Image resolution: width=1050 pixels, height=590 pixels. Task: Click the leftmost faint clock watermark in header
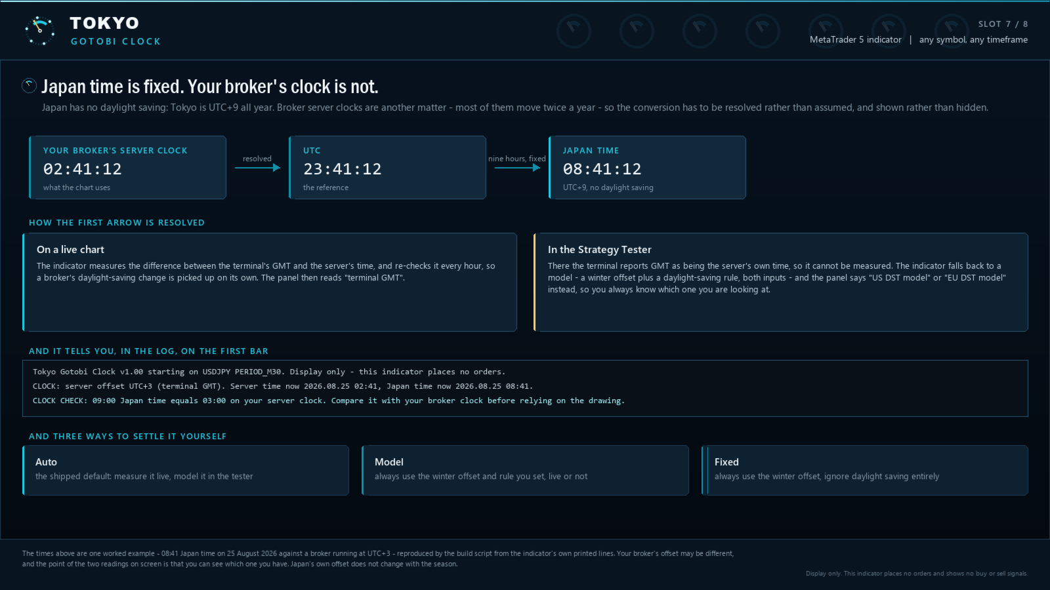[x=574, y=31]
